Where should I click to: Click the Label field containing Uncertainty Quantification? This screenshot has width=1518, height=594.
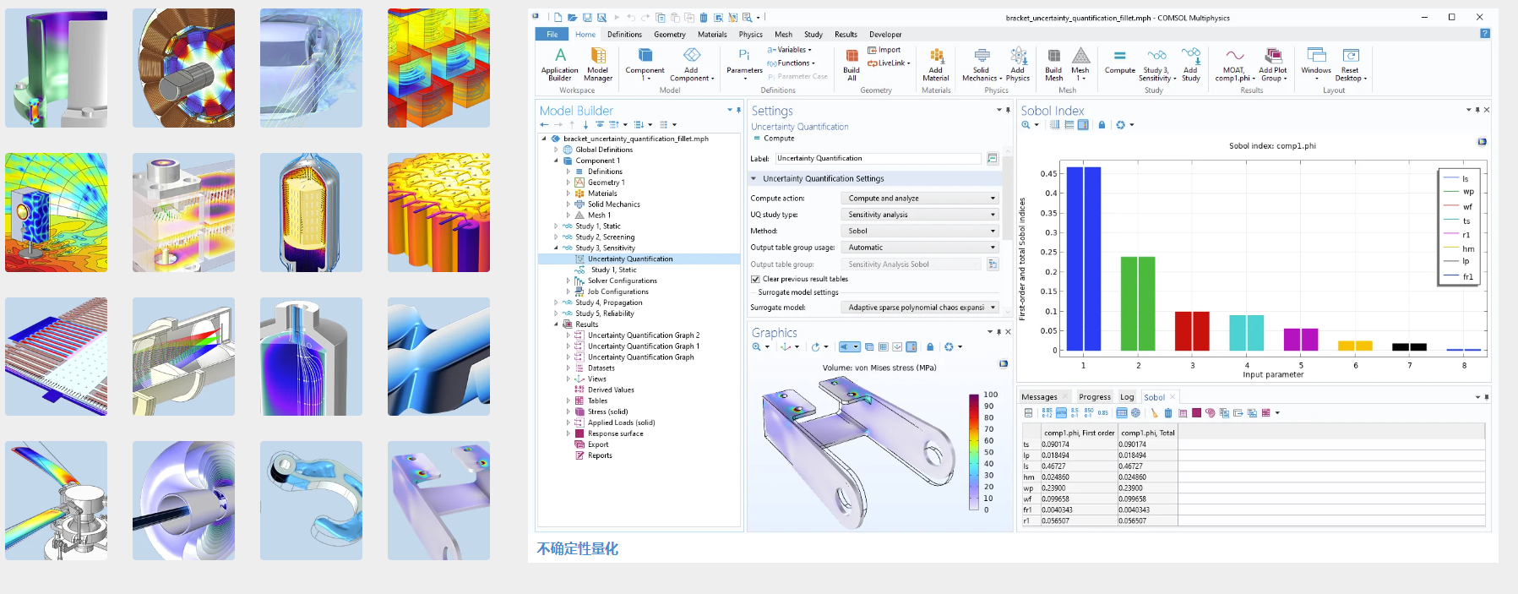(878, 159)
